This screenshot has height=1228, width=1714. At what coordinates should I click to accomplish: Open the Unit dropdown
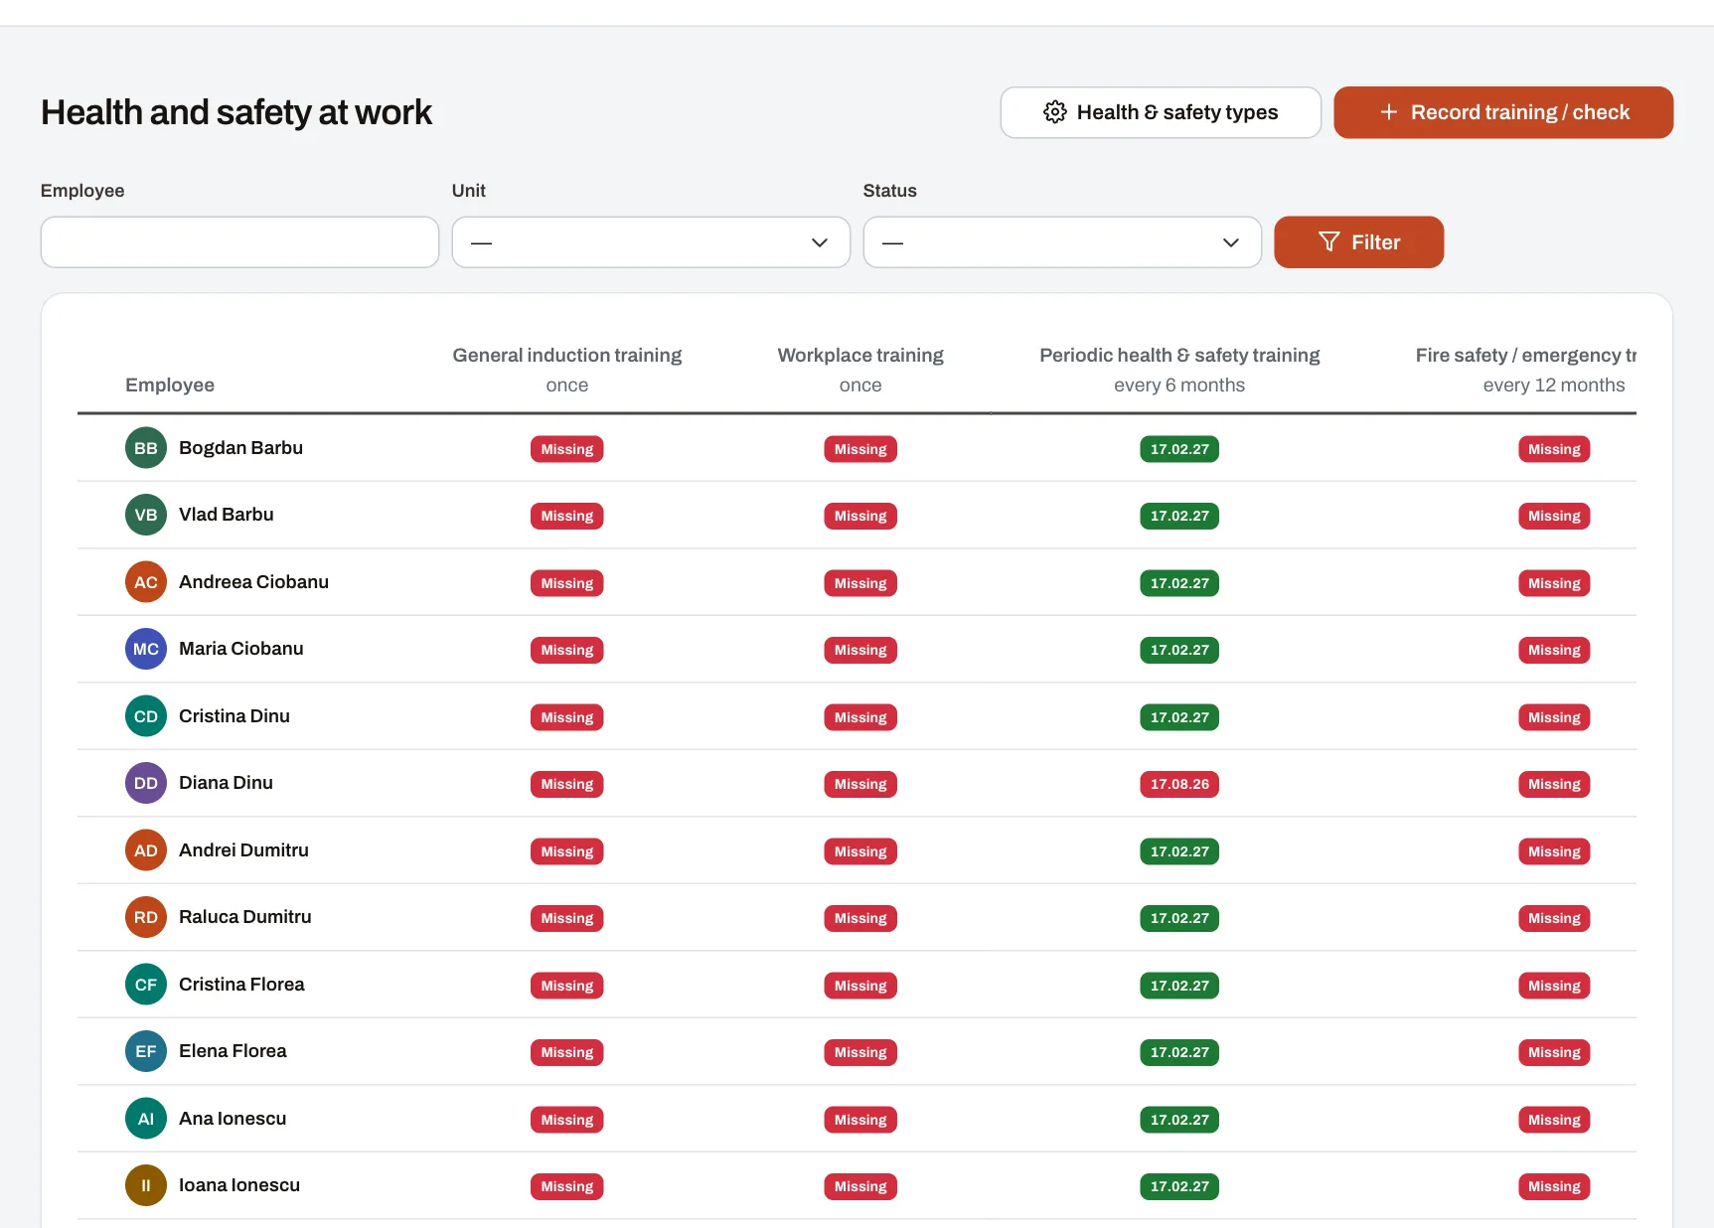(x=651, y=242)
